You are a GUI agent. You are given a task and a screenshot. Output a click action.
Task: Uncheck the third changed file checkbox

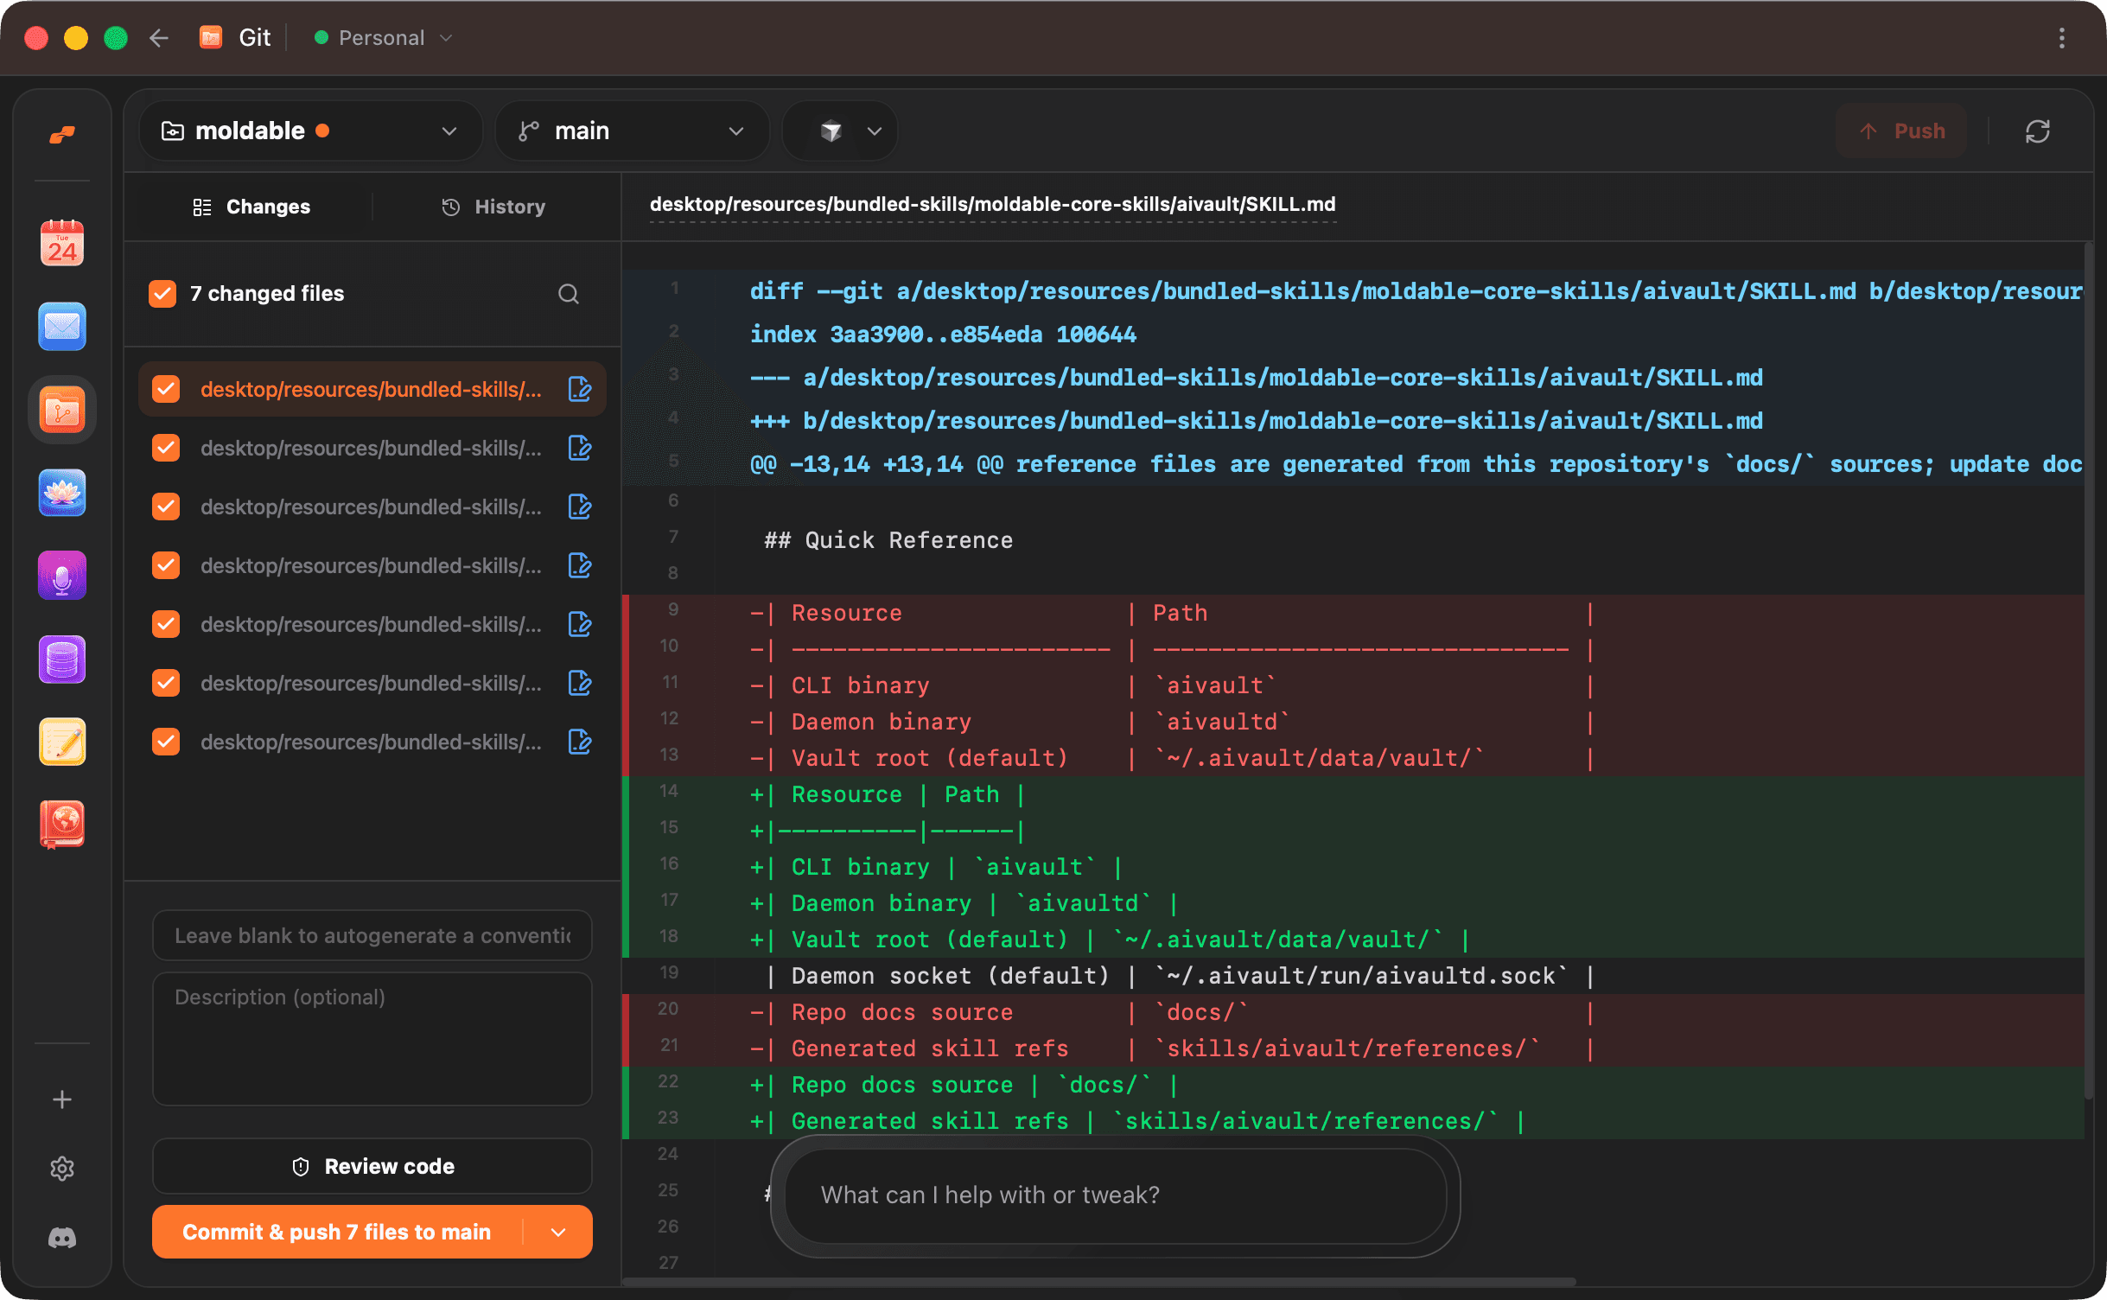pyautogui.click(x=166, y=507)
